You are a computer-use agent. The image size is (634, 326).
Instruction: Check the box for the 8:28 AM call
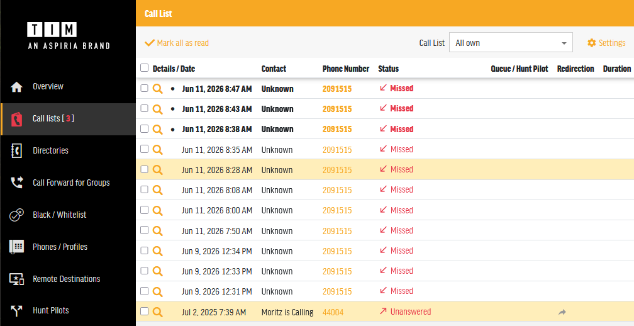pos(145,169)
